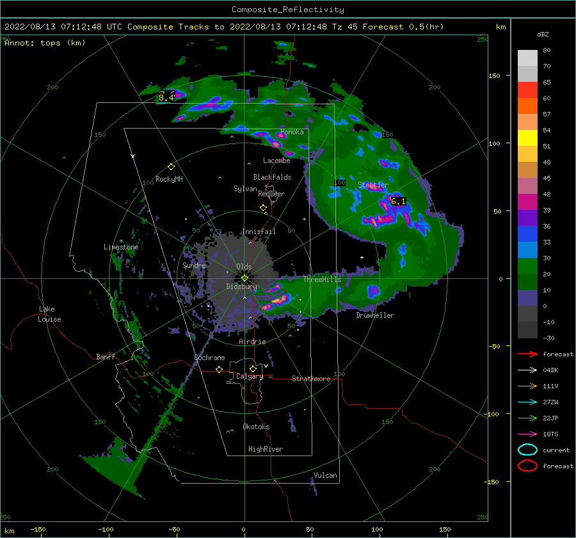
Task: Click the Composite_Reflectivity title
Action: pyautogui.click(x=288, y=10)
